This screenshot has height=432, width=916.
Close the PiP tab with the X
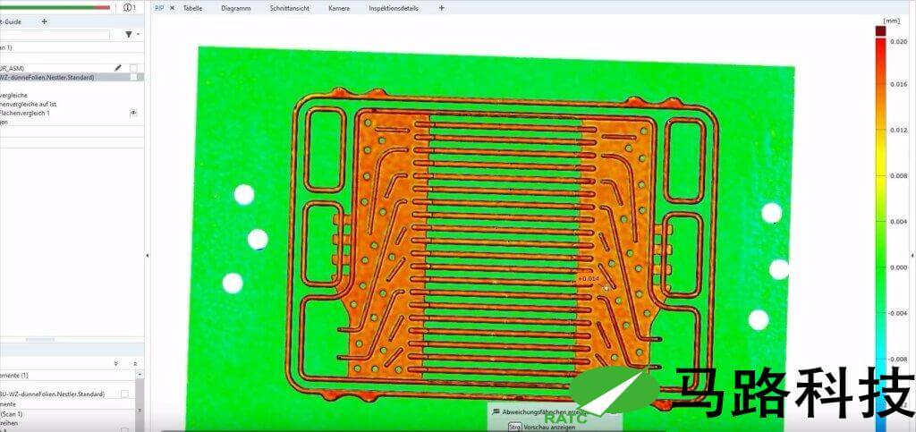pyautogui.click(x=172, y=8)
